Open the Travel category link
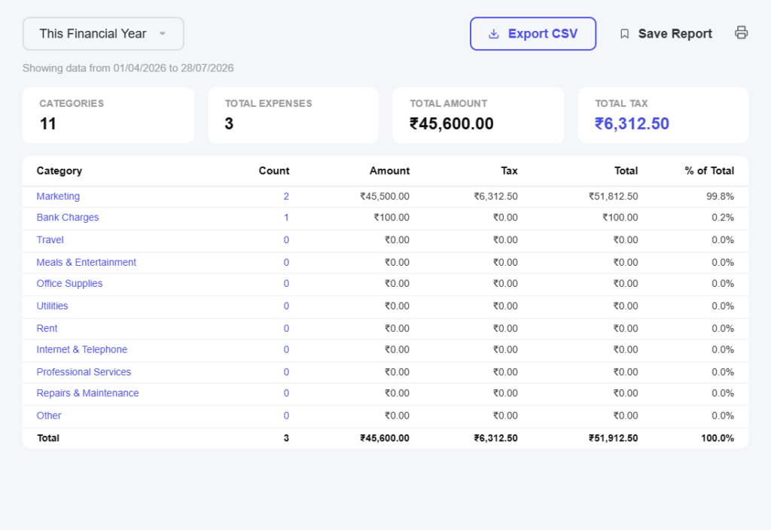This screenshot has width=771, height=530. [x=50, y=240]
